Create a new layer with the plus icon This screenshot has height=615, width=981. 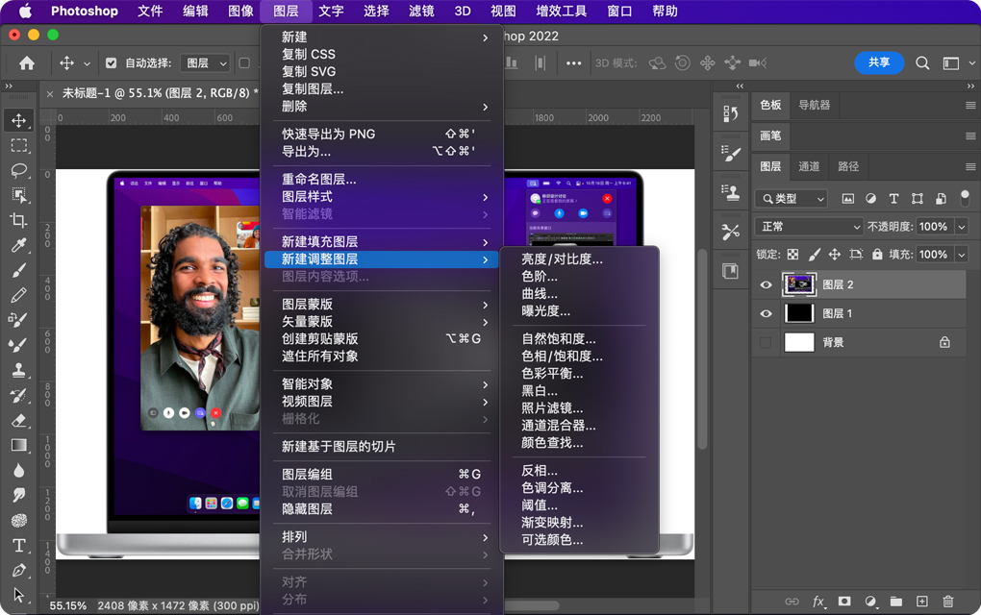pyautogui.click(x=920, y=602)
